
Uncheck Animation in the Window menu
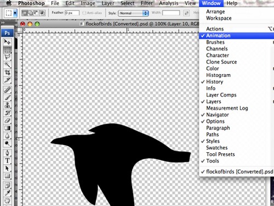tap(237, 36)
